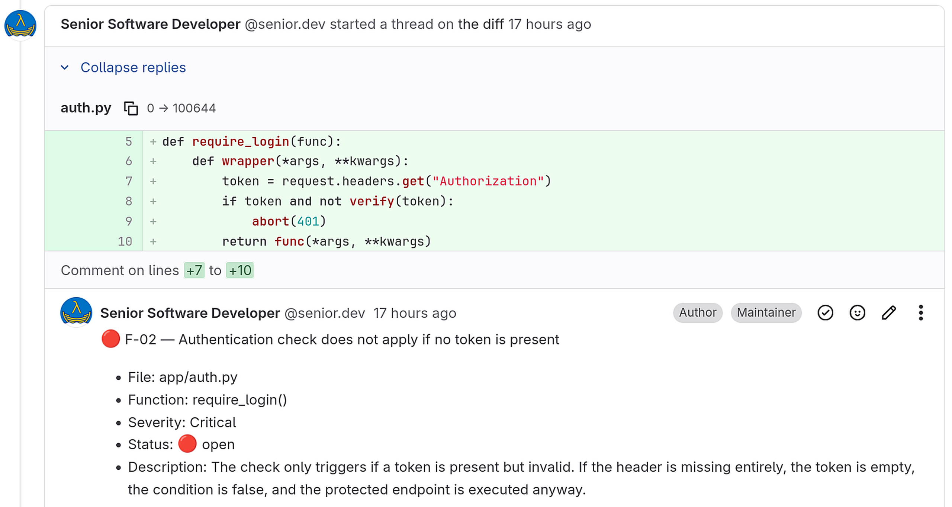Resolve the thread with the checkmark icon
The image size is (952, 507).
point(825,312)
